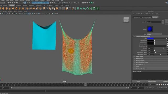Click the Load Attributes button
The image size is (168, 94).
tap(152, 81)
